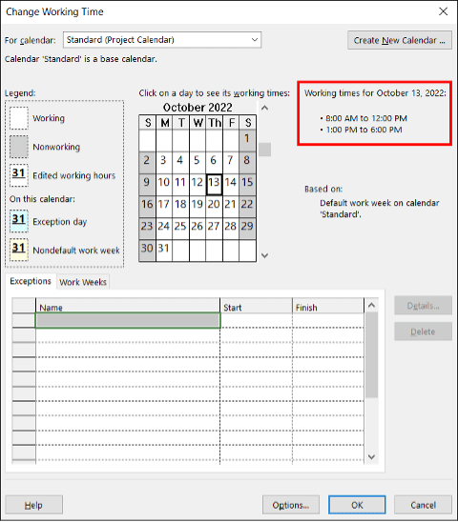Select Saturday October 1 nonworking day

(247, 138)
